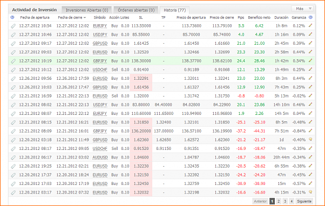Click paperclip icon in GBPUSD 12.27.2012 09:17 row

13,44
